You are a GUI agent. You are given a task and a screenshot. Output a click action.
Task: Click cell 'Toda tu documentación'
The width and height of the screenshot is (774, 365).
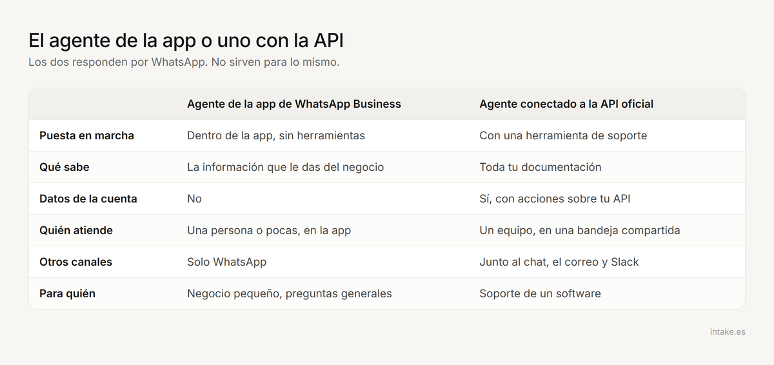541,167
